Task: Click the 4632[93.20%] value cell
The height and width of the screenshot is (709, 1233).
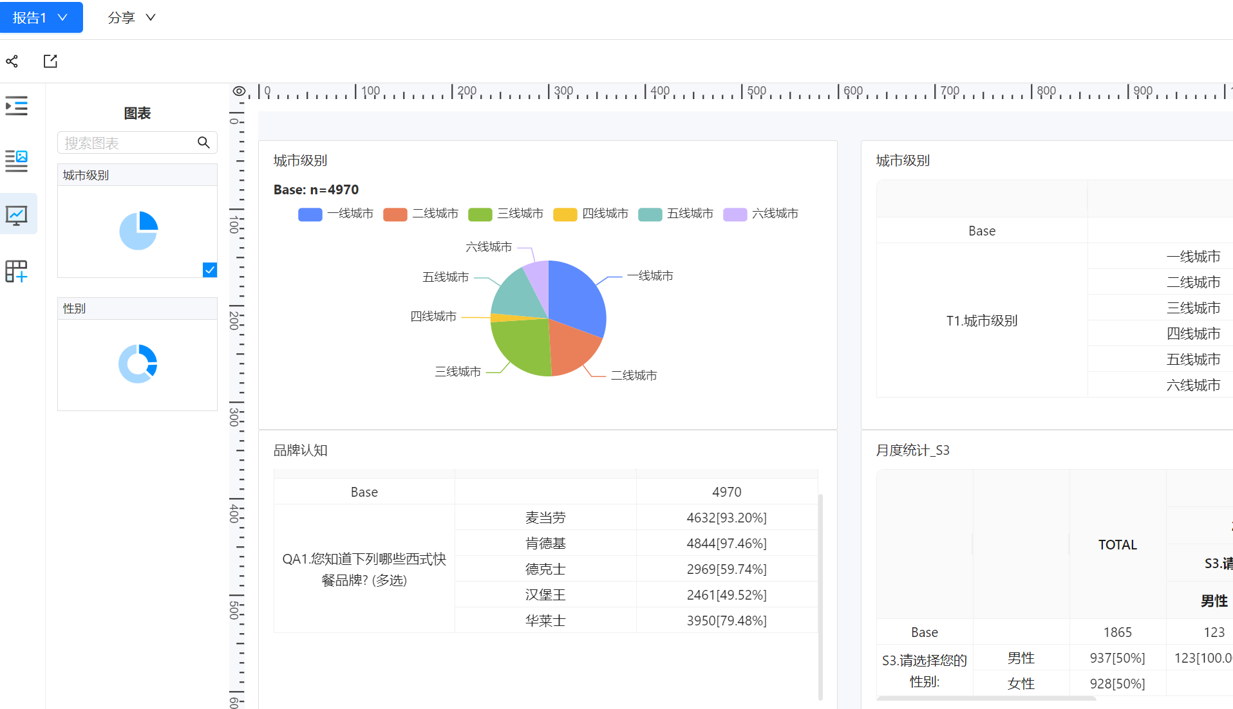Action: coord(727,517)
